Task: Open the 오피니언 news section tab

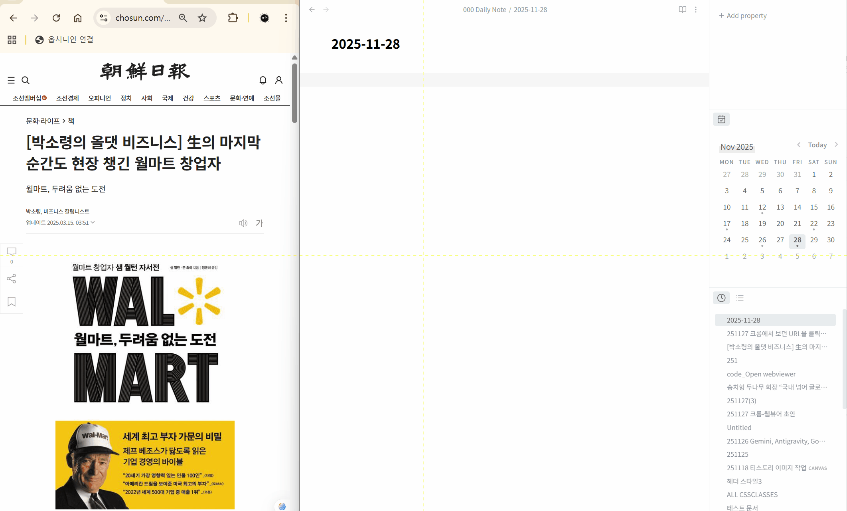Action: tap(99, 98)
